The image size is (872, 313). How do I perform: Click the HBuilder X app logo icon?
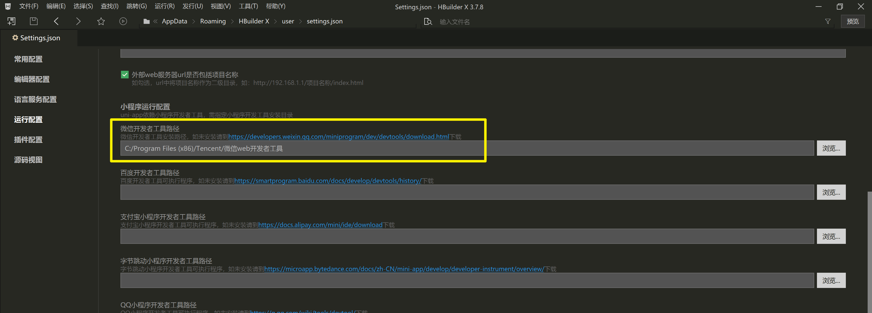8,6
